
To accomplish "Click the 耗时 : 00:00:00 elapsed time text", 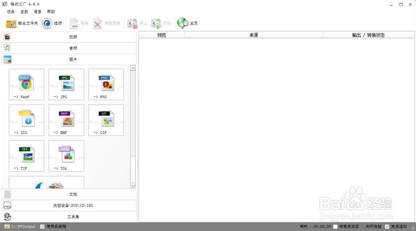I will pos(315,226).
